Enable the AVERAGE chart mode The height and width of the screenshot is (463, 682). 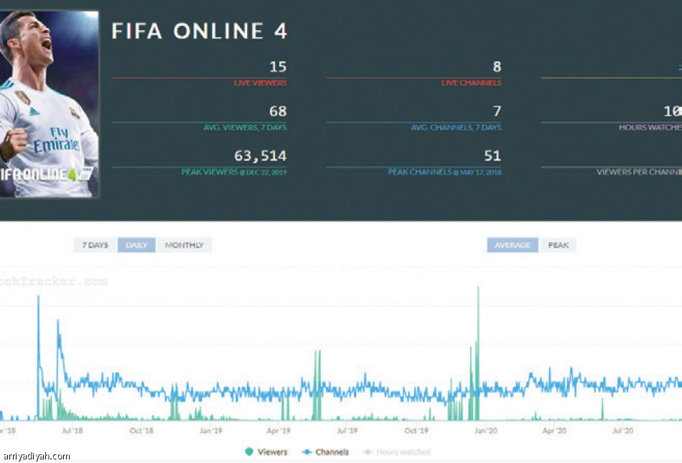pyautogui.click(x=513, y=245)
